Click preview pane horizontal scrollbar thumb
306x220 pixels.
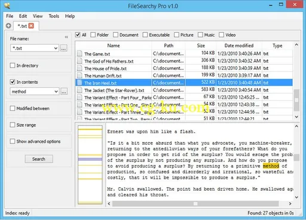click(x=195, y=204)
